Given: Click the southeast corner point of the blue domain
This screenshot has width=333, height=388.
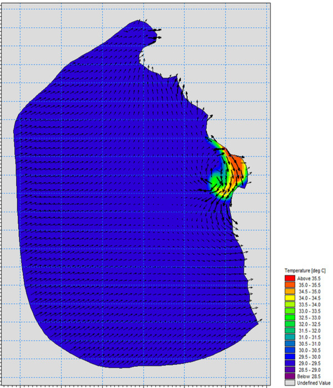Looking at the screenshot, I should pos(259,320).
